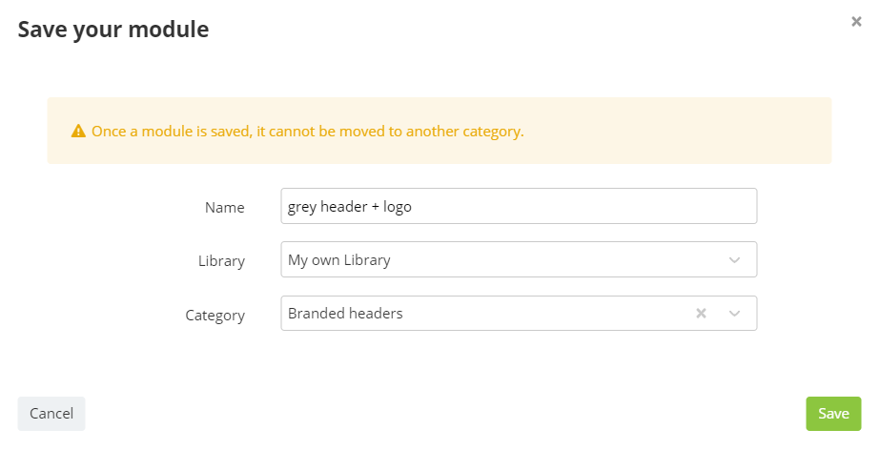
Task: Click the yellow warning triangle icon
Action: coord(78,132)
